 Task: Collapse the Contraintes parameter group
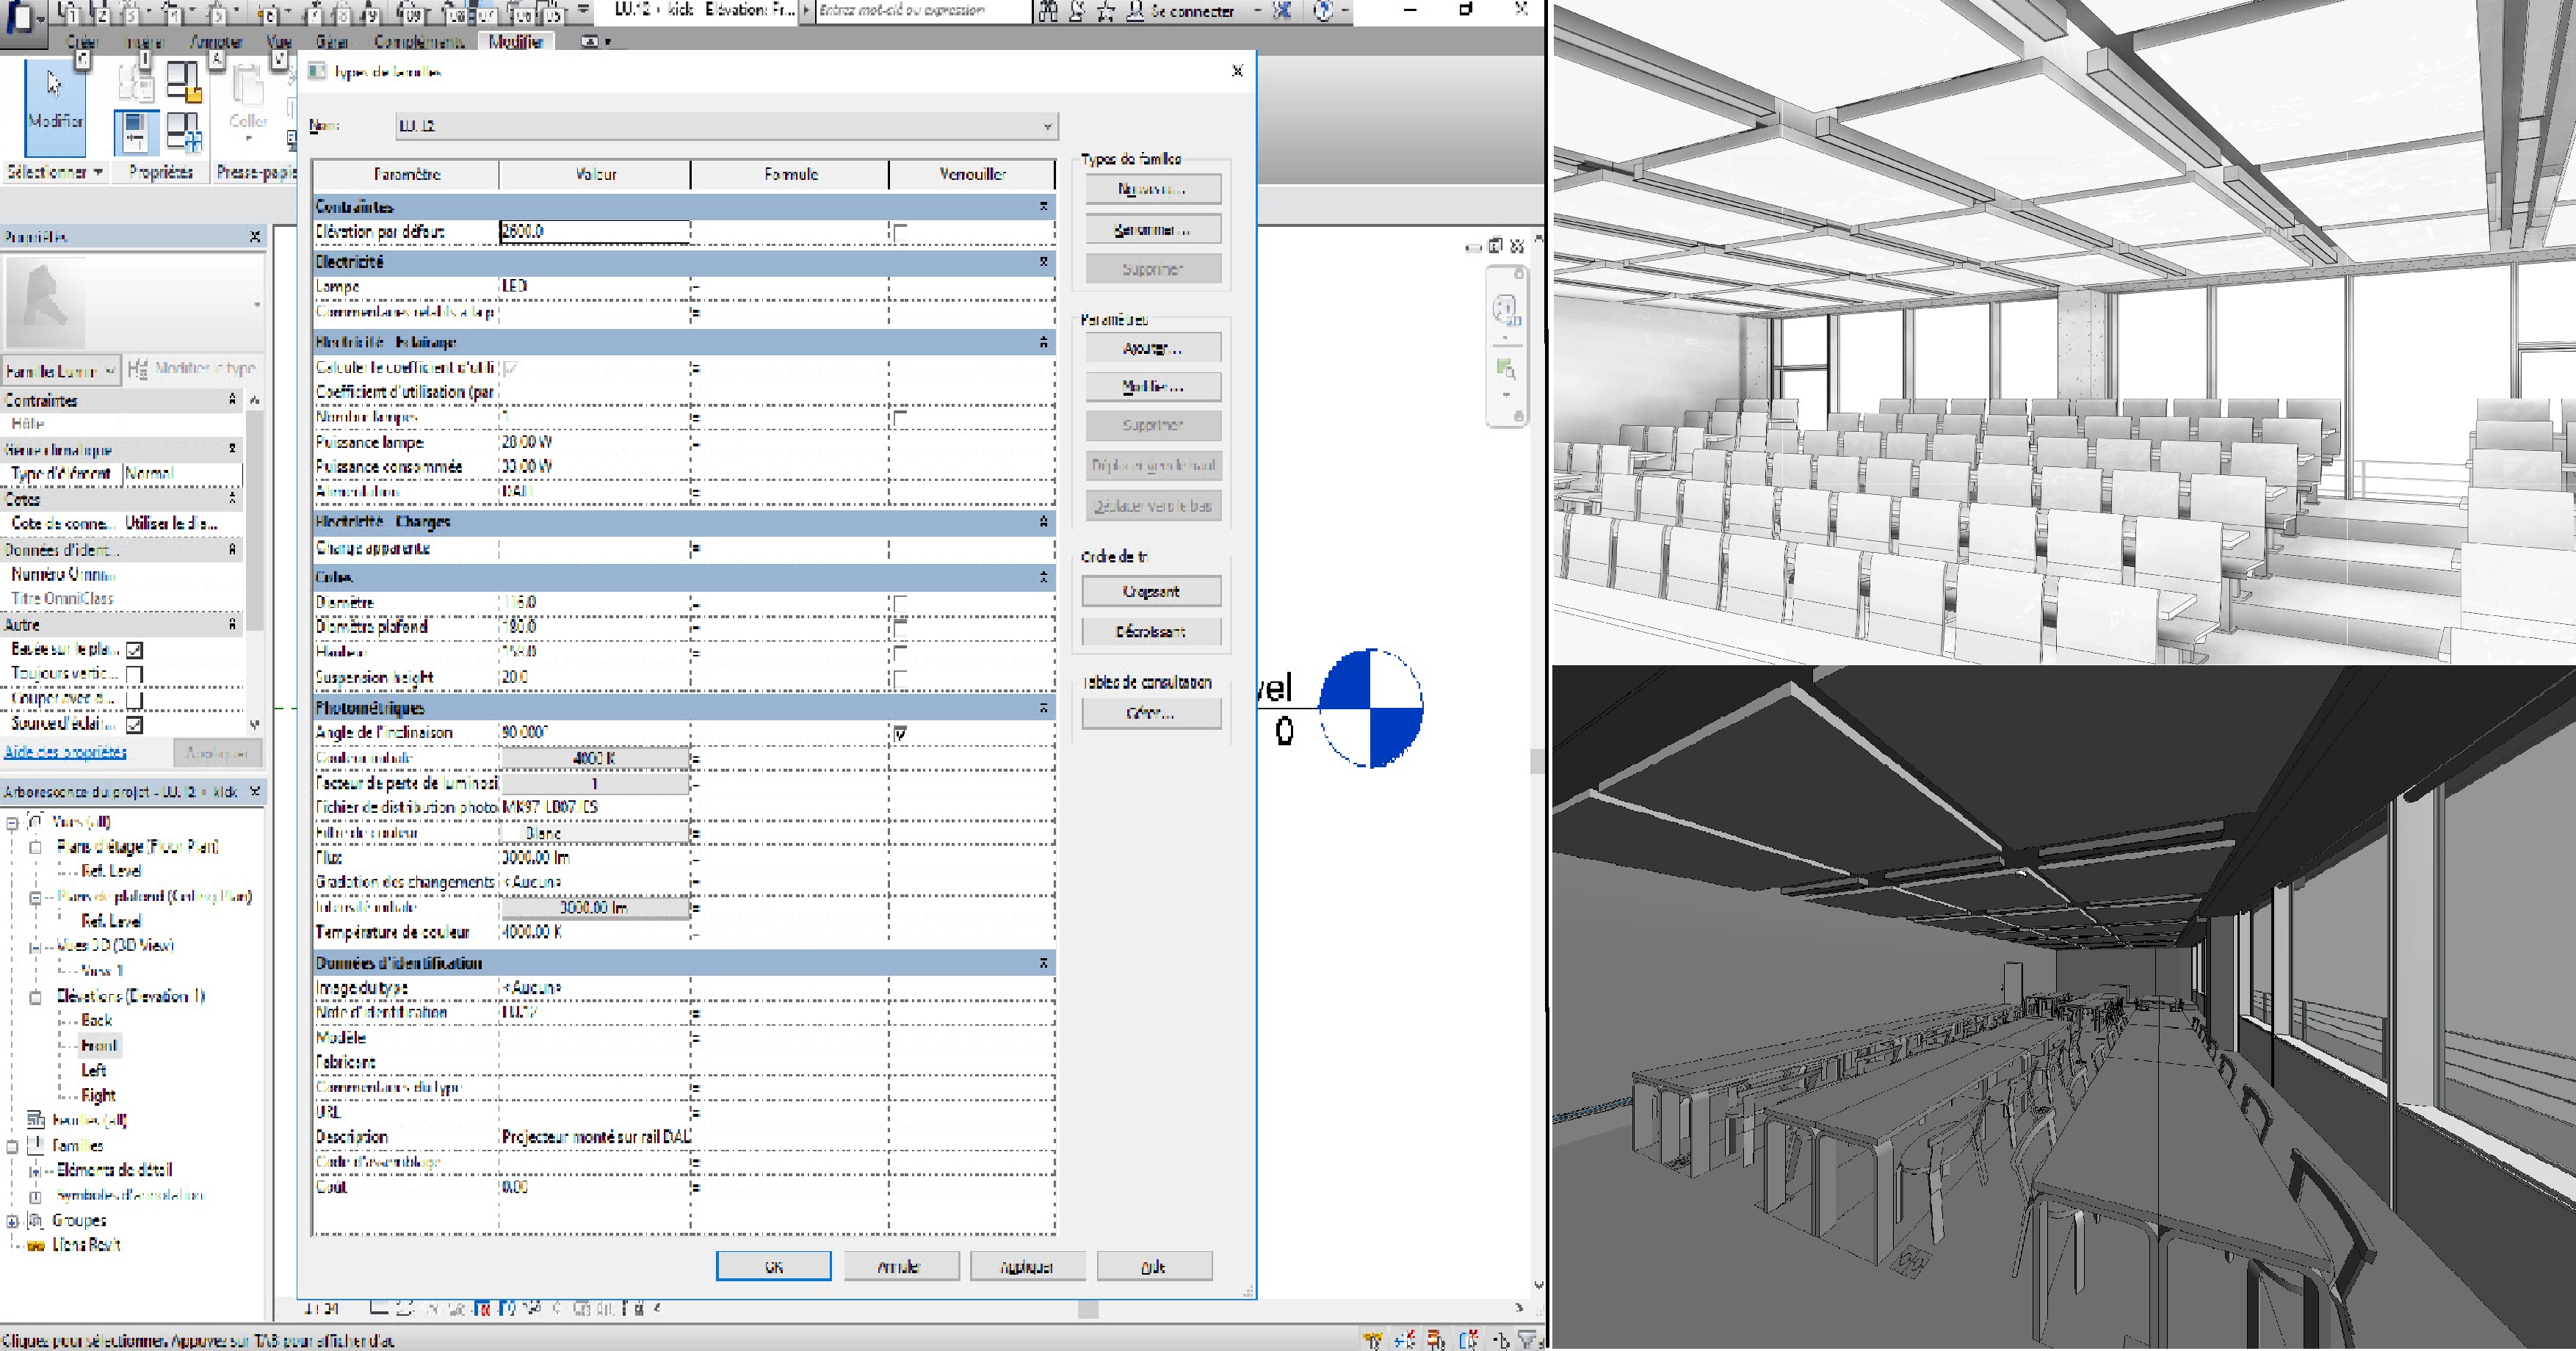tap(1043, 206)
